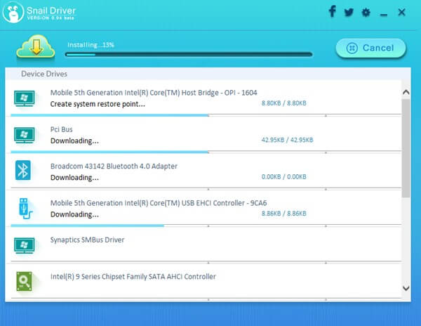This screenshot has width=421, height=326.
Task: Open the Facebook page icon
Action: point(332,12)
